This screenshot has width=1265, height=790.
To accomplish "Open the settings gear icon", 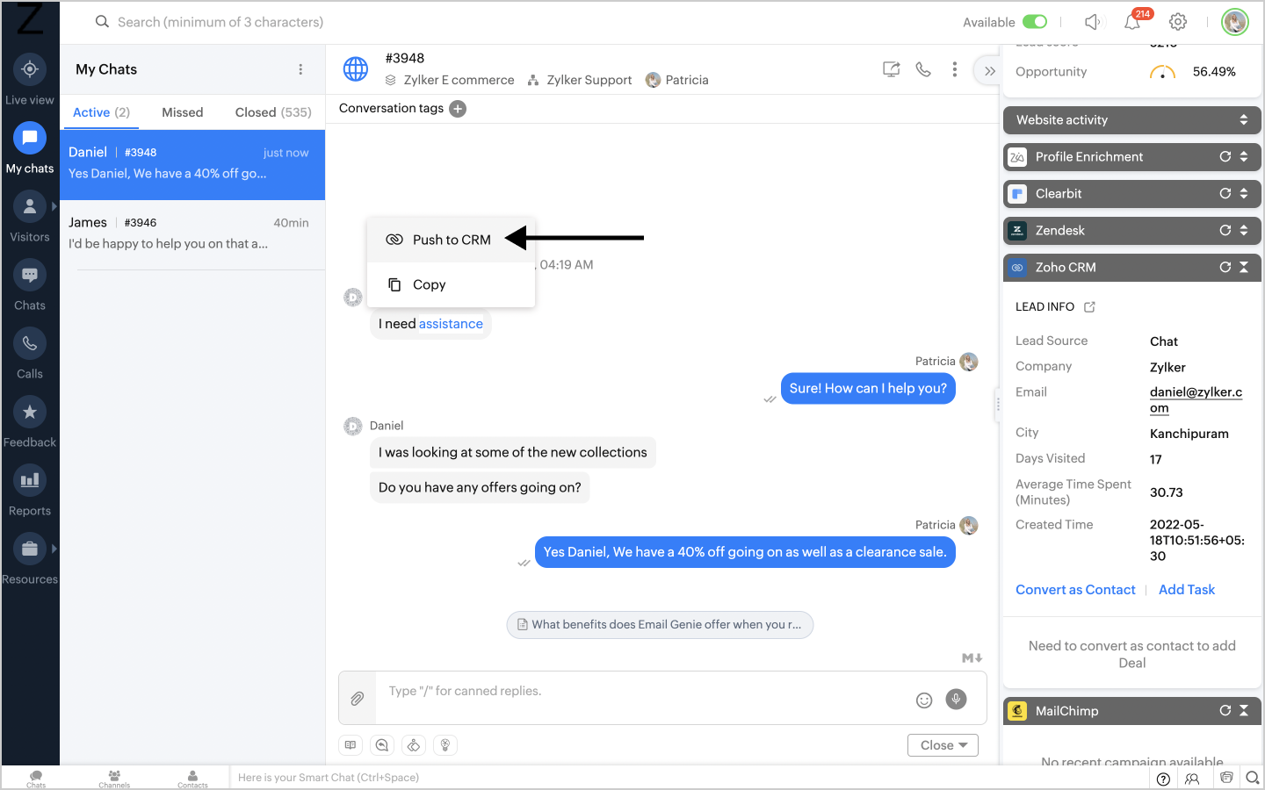I will pyautogui.click(x=1178, y=22).
